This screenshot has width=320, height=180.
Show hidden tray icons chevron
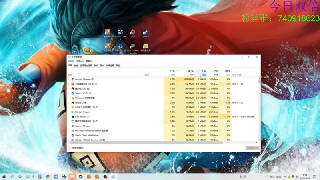point(285,177)
